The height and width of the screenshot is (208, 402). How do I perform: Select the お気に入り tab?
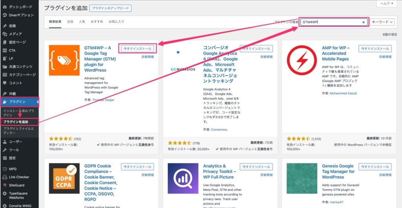point(116,22)
